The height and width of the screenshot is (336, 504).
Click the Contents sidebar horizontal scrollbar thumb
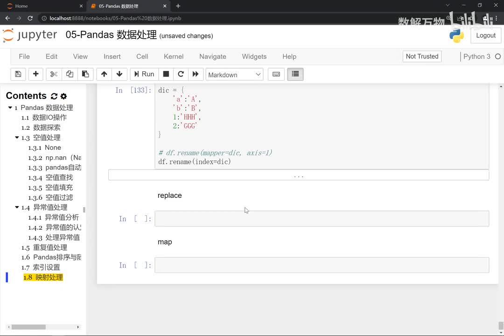click(x=28, y=327)
